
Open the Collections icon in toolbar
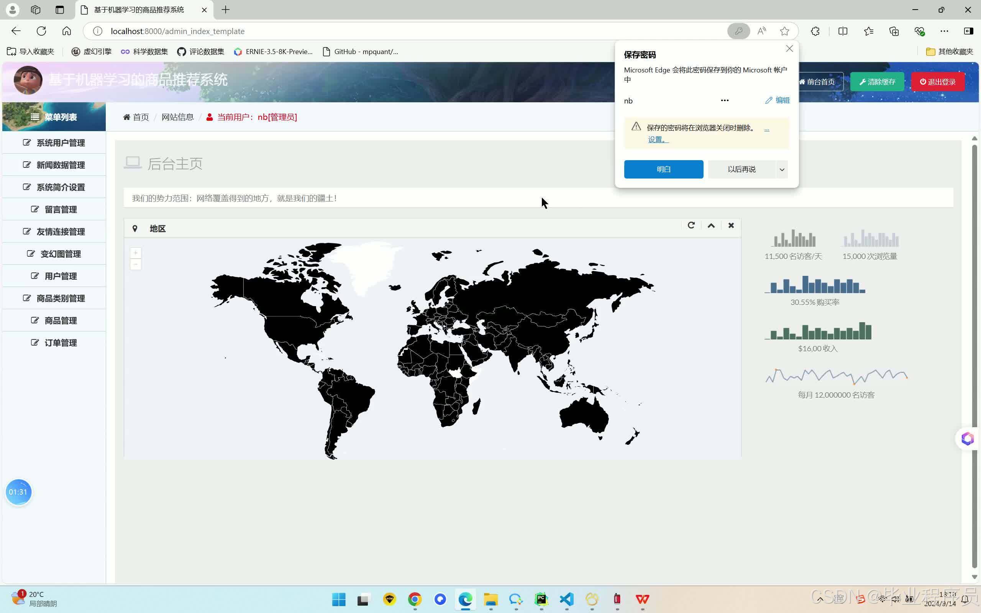click(894, 31)
